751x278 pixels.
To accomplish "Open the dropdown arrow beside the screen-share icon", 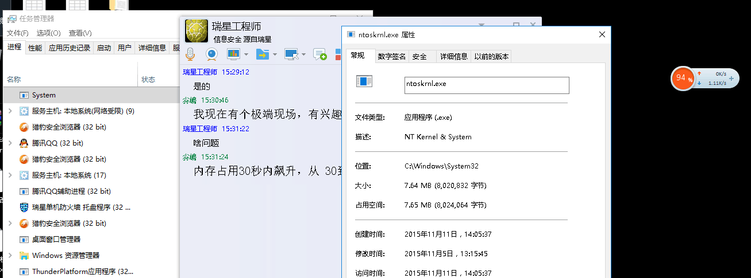I will coord(246,54).
